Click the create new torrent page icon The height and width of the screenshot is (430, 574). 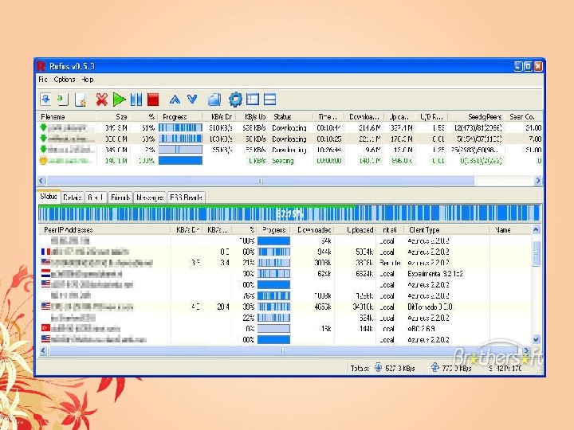(x=81, y=100)
